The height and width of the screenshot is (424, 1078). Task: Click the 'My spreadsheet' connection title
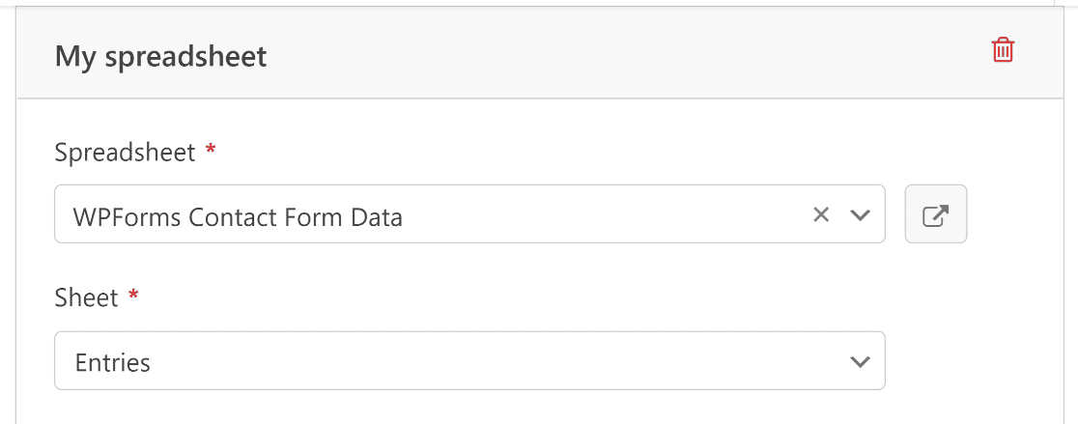(161, 56)
